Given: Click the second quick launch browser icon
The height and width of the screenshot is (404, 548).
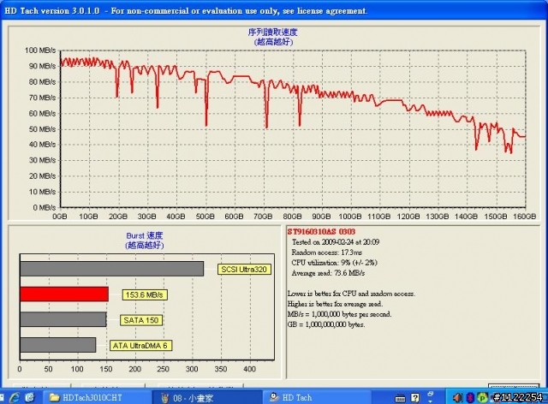Looking at the screenshot, I should (30, 397).
